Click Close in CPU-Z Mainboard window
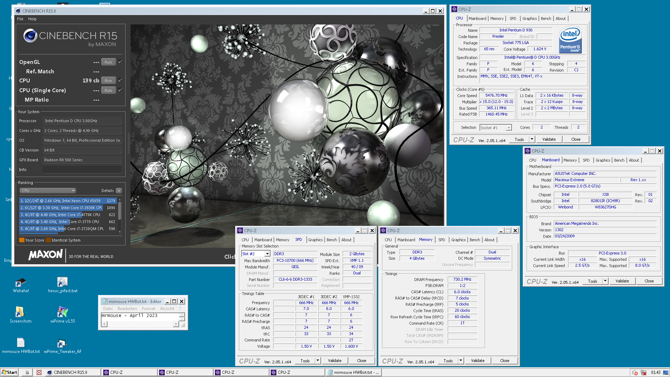Screen dimensions: 670x377 tap(649, 281)
